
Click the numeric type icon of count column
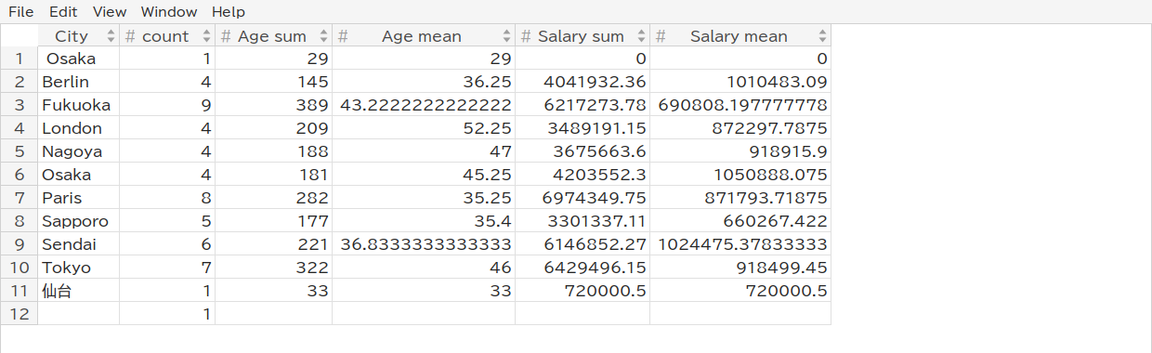click(131, 36)
